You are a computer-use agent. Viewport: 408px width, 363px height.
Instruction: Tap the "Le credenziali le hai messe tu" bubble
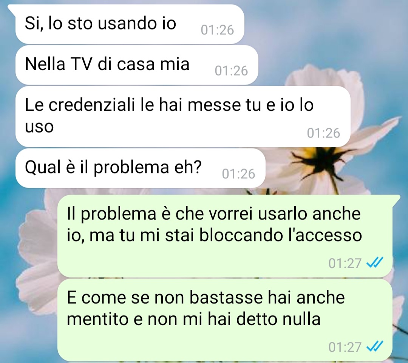183,116
